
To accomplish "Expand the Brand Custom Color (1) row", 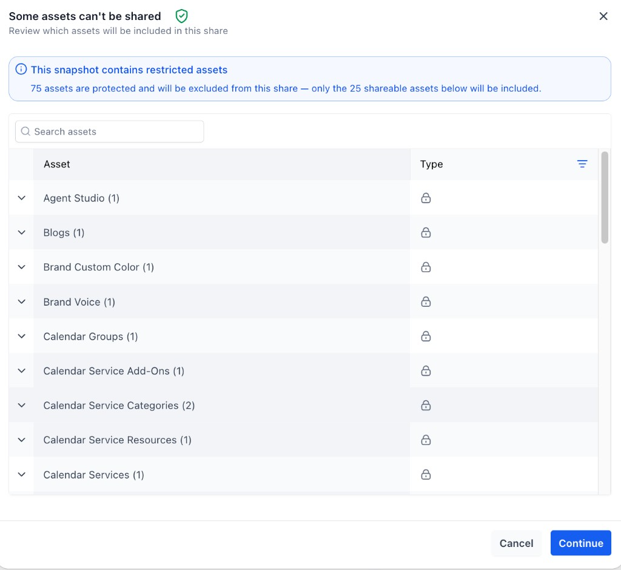I will [x=22, y=267].
